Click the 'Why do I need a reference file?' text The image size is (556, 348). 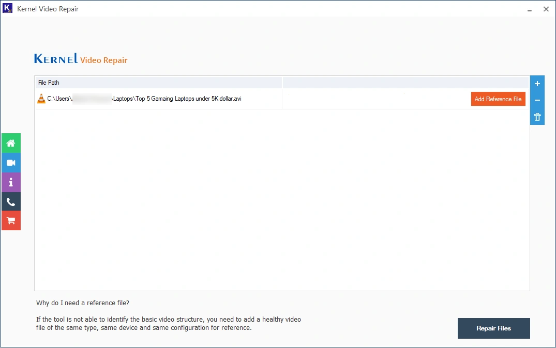[x=83, y=303]
